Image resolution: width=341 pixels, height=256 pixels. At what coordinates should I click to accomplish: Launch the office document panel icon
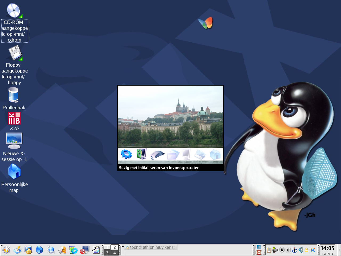[96, 250]
